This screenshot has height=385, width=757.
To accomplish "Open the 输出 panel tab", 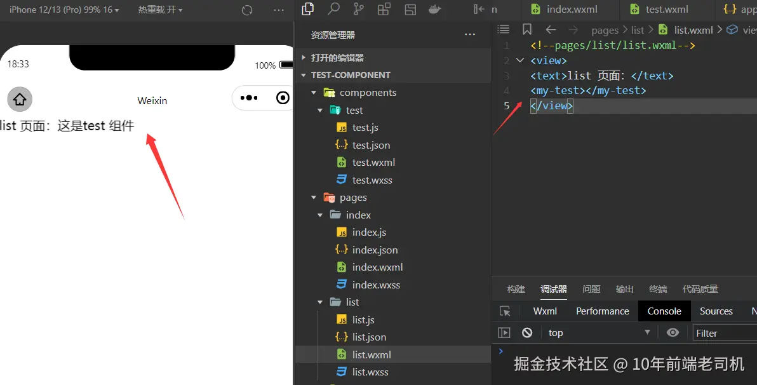I will 625,289.
